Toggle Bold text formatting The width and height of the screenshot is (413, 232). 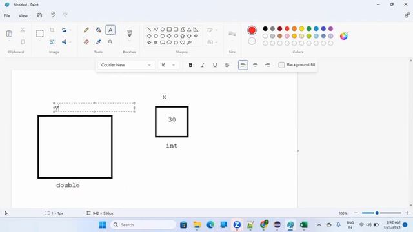point(190,65)
